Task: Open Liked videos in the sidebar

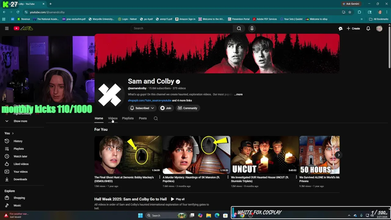Action: [21, 164]
